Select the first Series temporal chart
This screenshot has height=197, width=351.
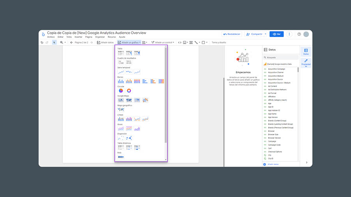(x=121, y=72)
